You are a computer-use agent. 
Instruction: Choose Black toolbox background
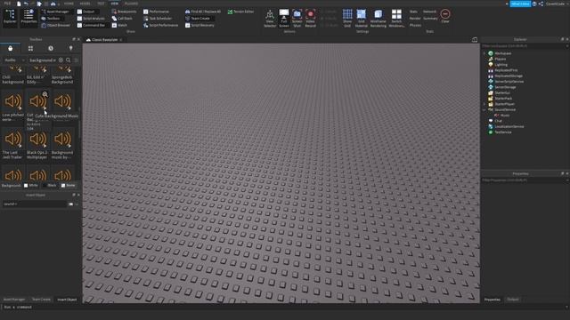coord(50,186)
